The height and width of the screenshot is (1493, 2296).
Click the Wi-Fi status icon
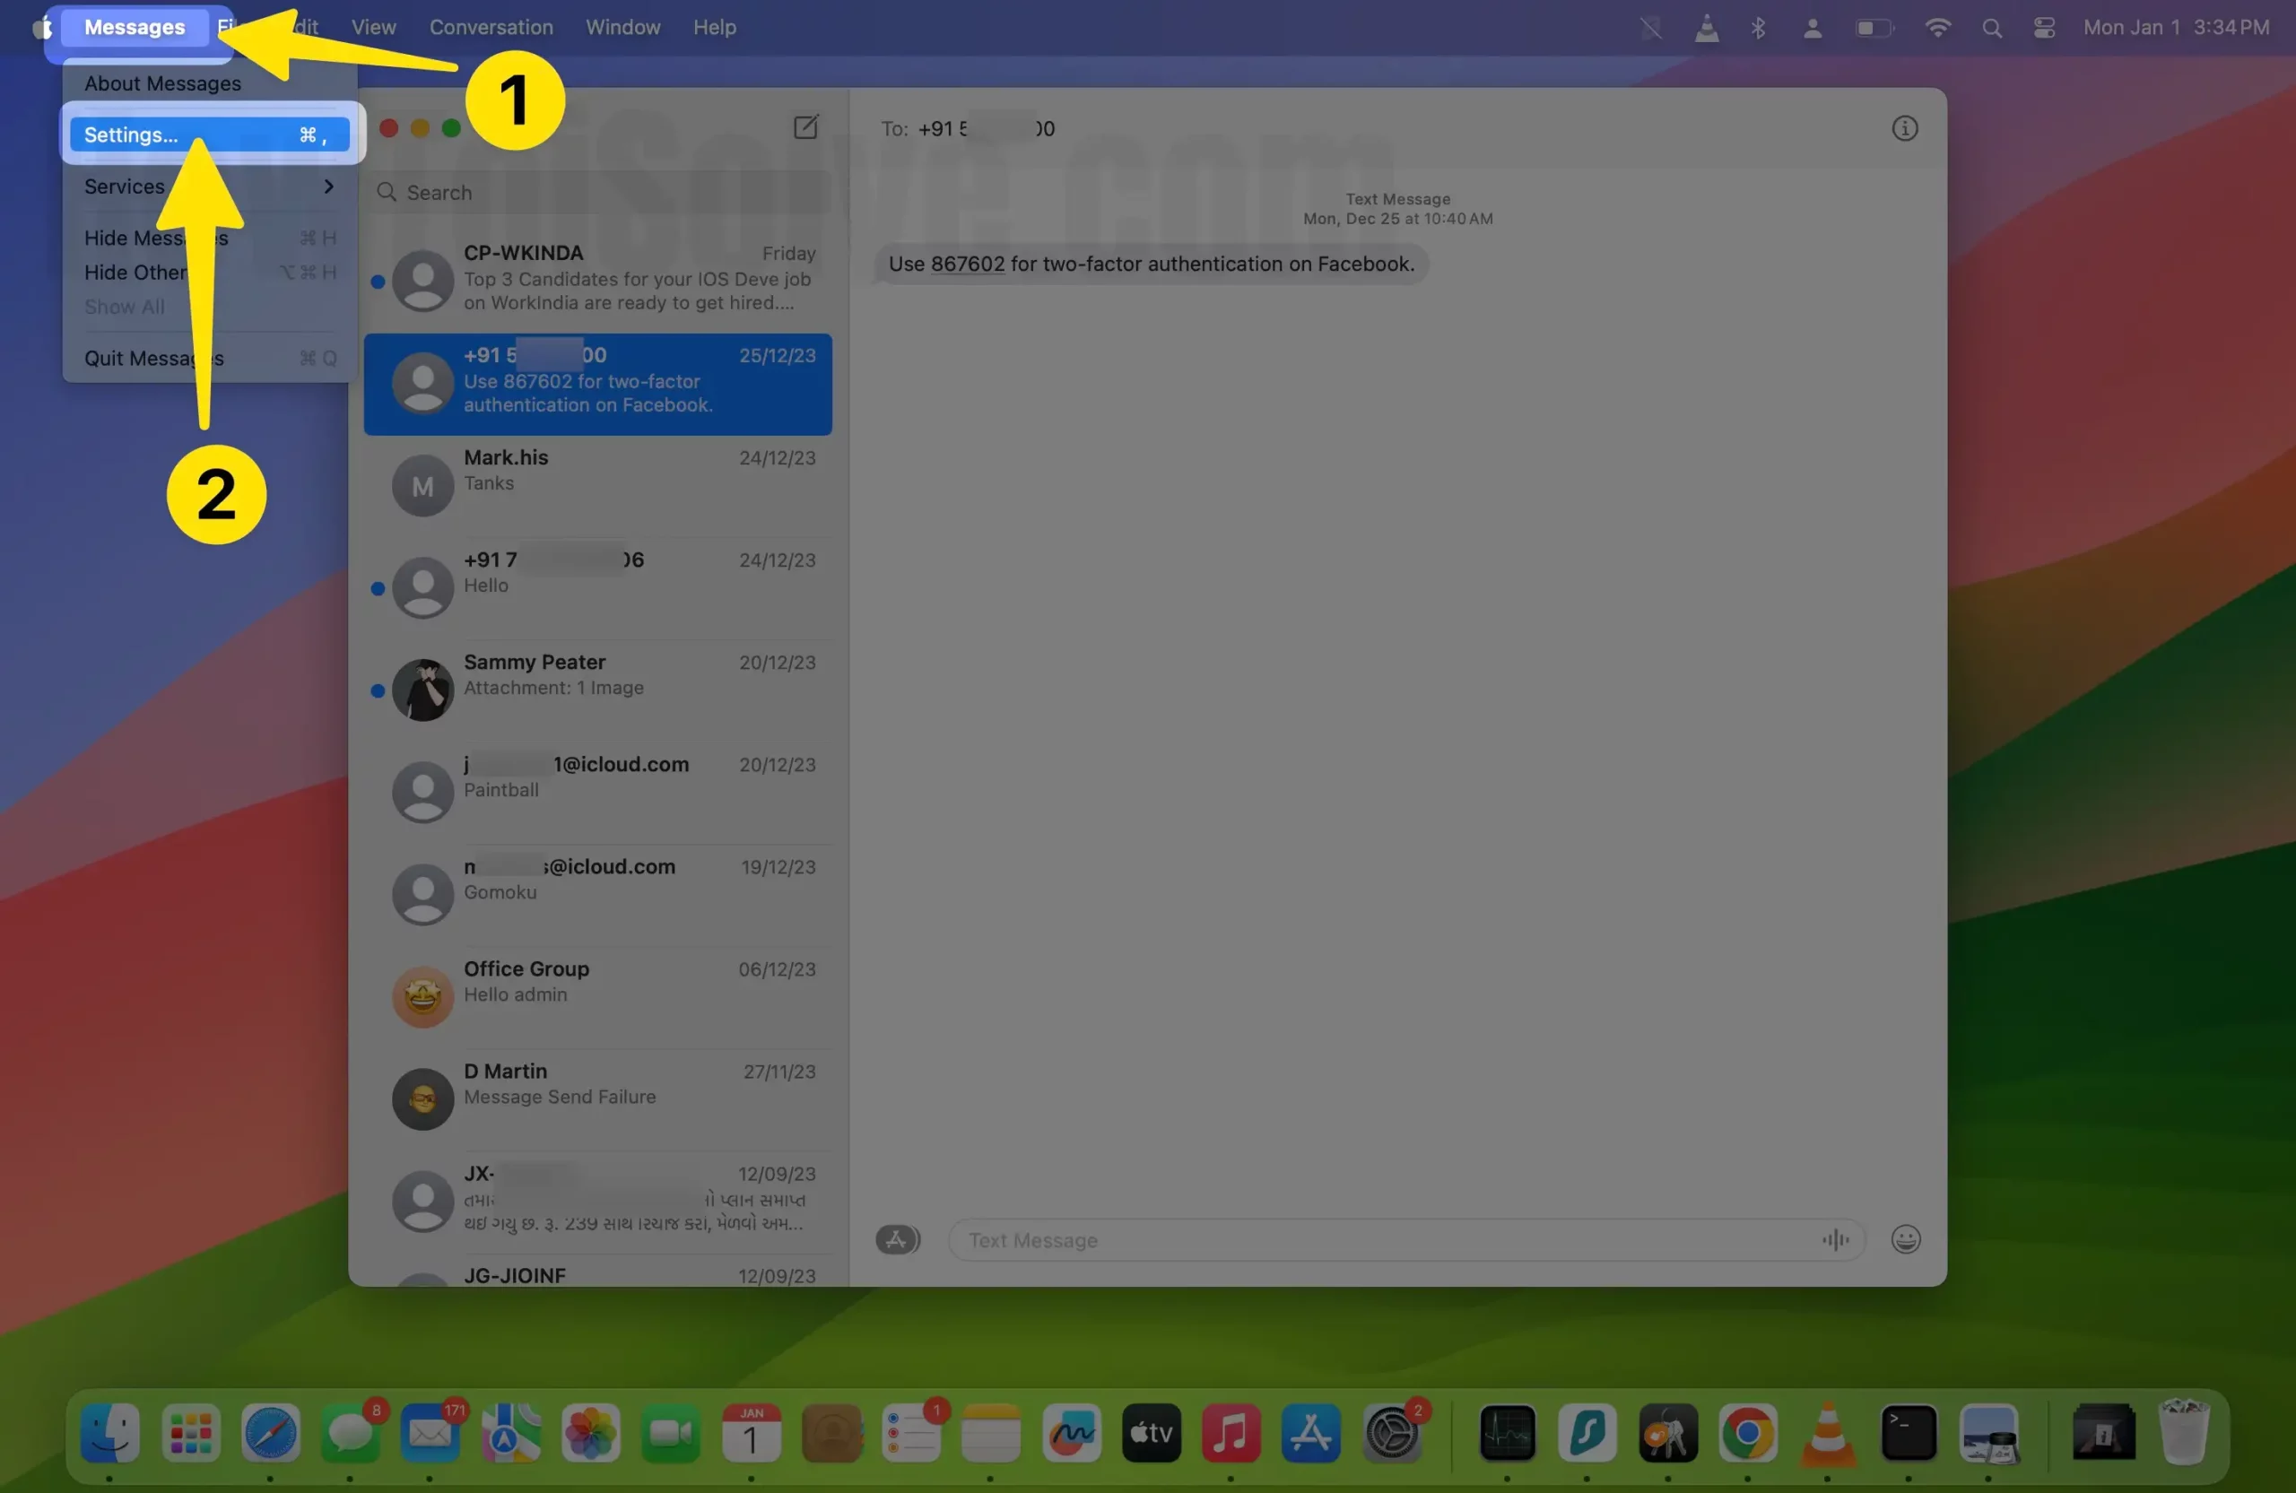click(x=1937, y=28)
